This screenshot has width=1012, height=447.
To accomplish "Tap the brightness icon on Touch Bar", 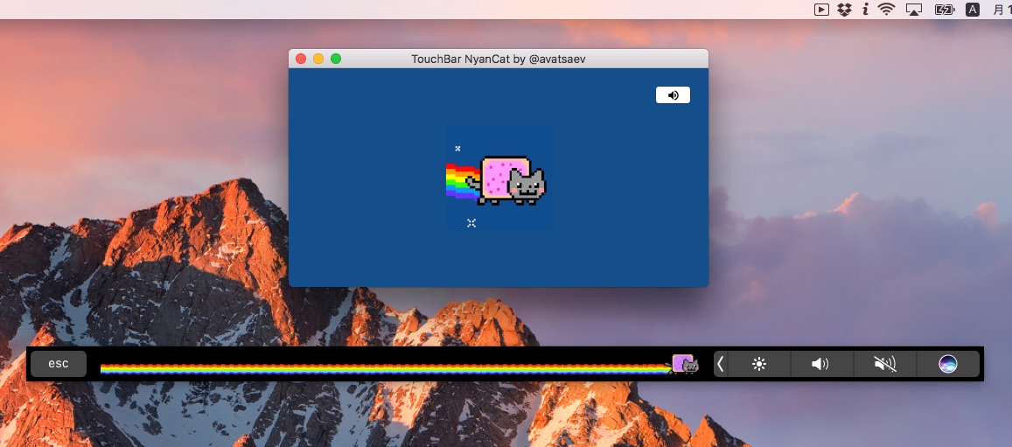I will [x=759, y=365].
